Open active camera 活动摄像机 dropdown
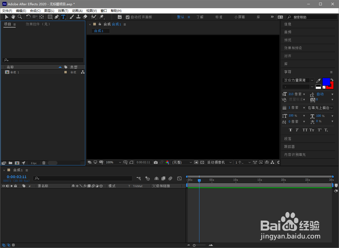The image size is (339, 248). 219,162
